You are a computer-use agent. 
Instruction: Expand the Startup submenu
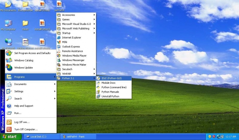(76, 33)
